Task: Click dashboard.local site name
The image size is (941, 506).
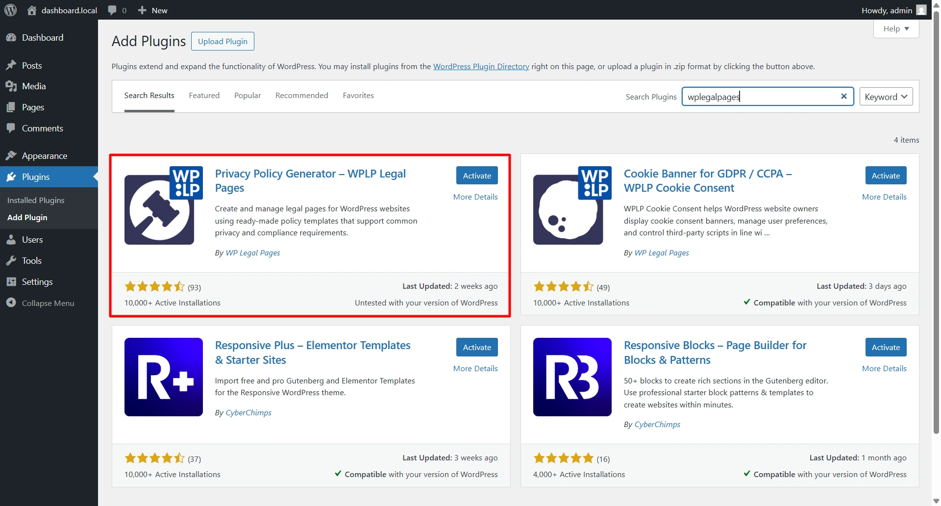Action: [x=69, y=10]
